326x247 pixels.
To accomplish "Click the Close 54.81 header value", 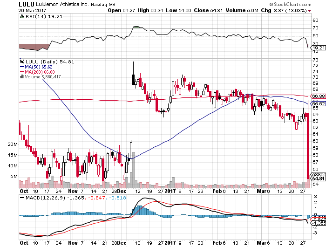I will 208,10.
